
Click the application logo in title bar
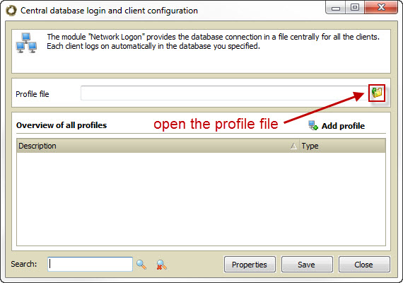[11, 11]
